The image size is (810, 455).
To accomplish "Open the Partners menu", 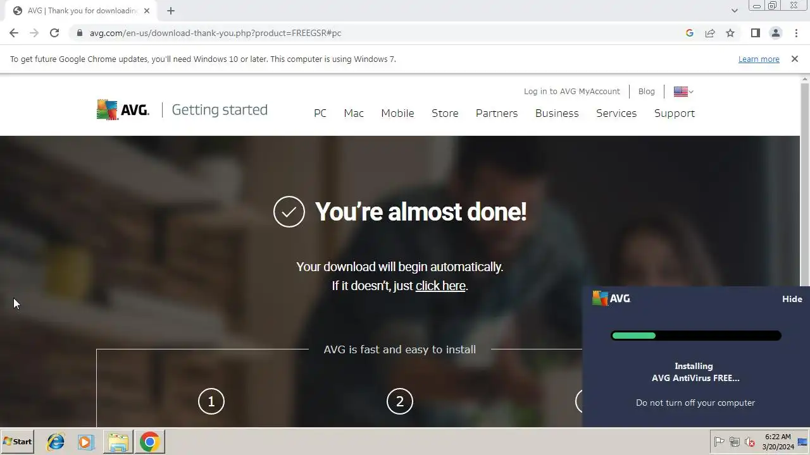I will (x=497, y=113).
